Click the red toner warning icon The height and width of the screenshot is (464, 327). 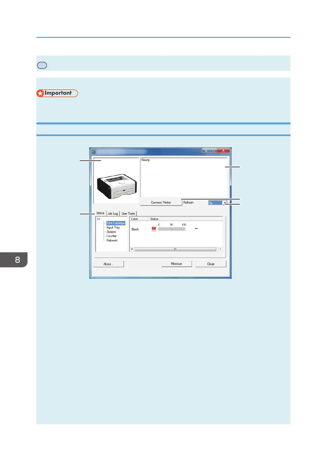pyautogui.click(x=154, y=229)
